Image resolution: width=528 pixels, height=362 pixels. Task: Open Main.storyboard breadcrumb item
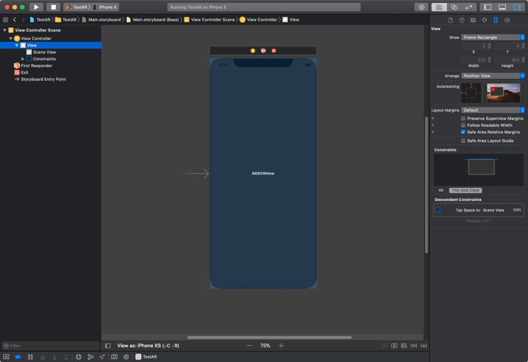(102, 20)
